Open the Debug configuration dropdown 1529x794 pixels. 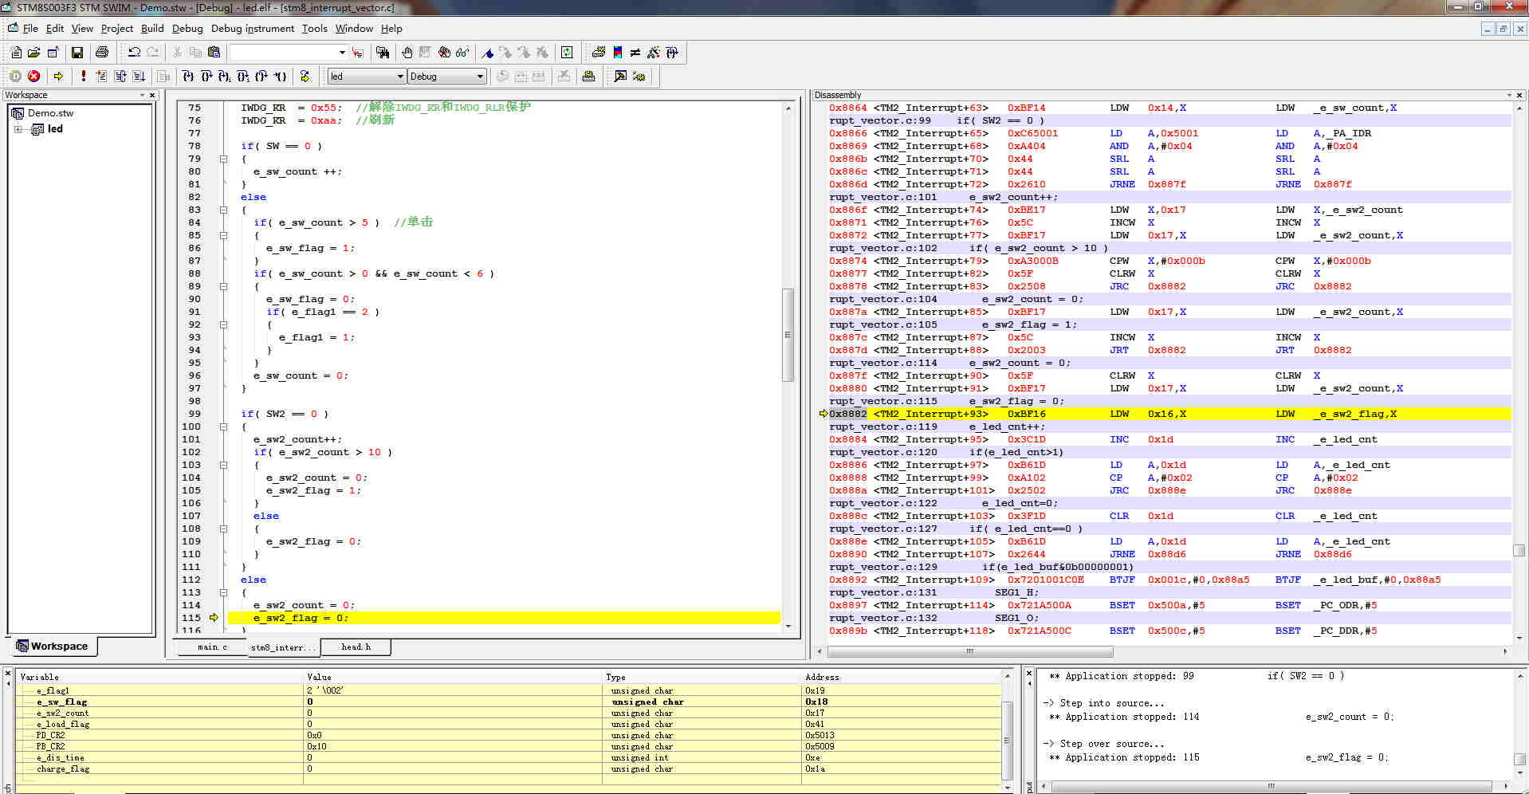(x=480, y=77)
